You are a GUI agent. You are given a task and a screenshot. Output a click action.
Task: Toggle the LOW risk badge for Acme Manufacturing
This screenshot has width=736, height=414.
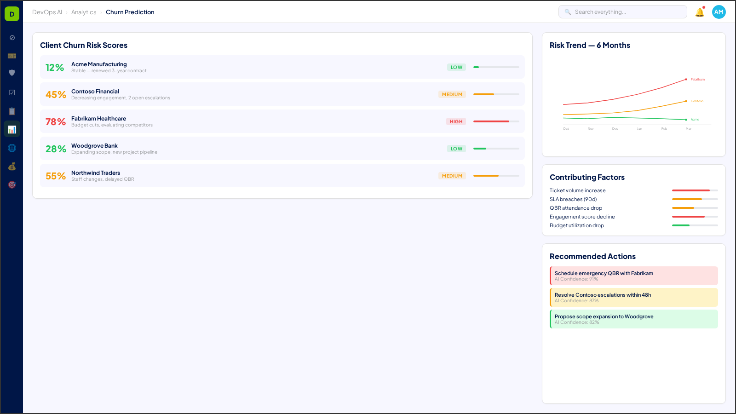456,67
